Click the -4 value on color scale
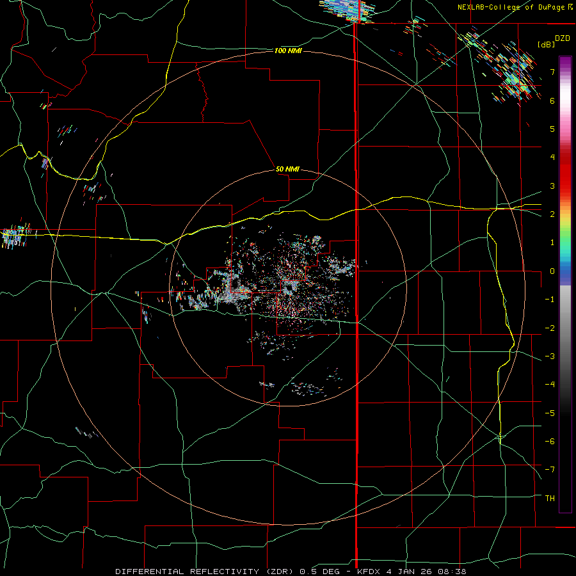The image size is (576, 576). tap(550, 385)
